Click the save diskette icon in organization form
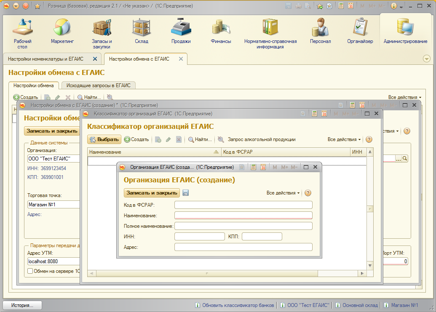The width and height of the screenshot is (436, 312). tap(186, 193)
